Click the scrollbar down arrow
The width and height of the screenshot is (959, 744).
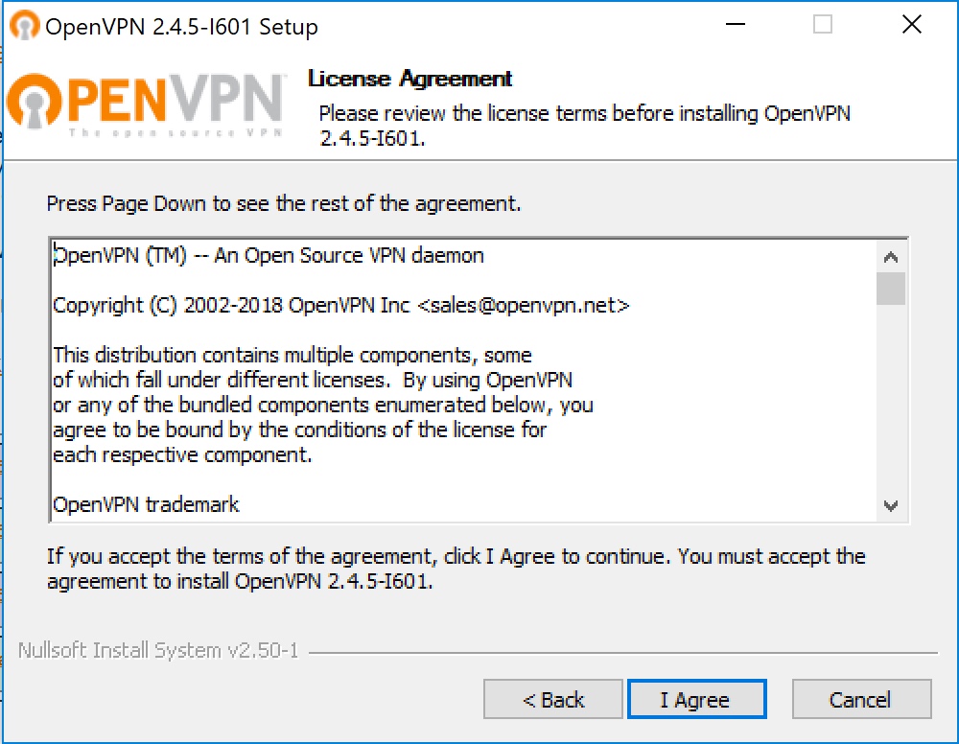tap(891, 505)
